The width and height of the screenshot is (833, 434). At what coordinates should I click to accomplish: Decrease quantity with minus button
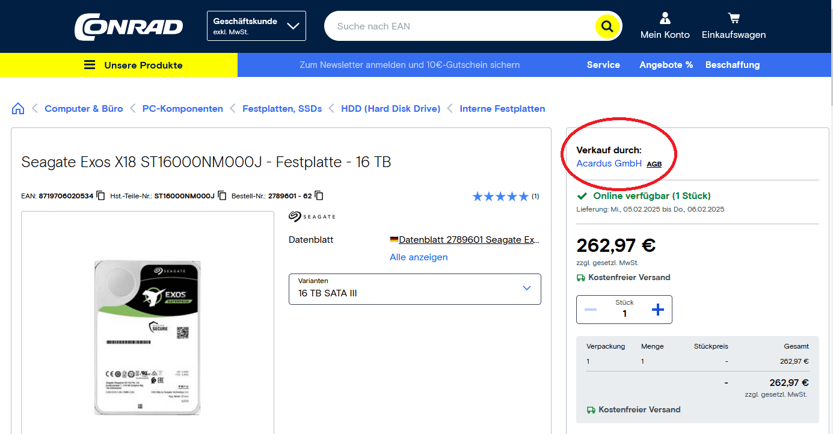pyautogui.click(x=591, y=310)
